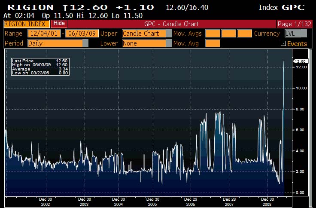Click the High on 06/03/09 legend row
The width and height of the screenshot is (316, 208).
pyautogui.click(x=40, y=65)
